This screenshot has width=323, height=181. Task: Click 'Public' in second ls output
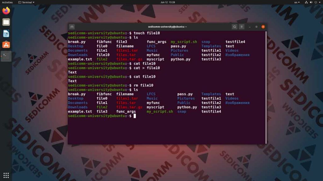[x=184, y=103]
